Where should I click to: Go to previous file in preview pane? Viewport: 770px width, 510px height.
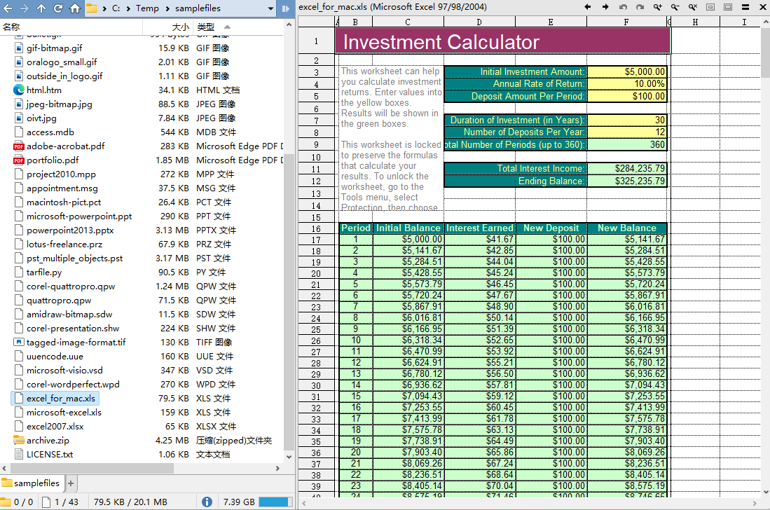tap(588, 7)
